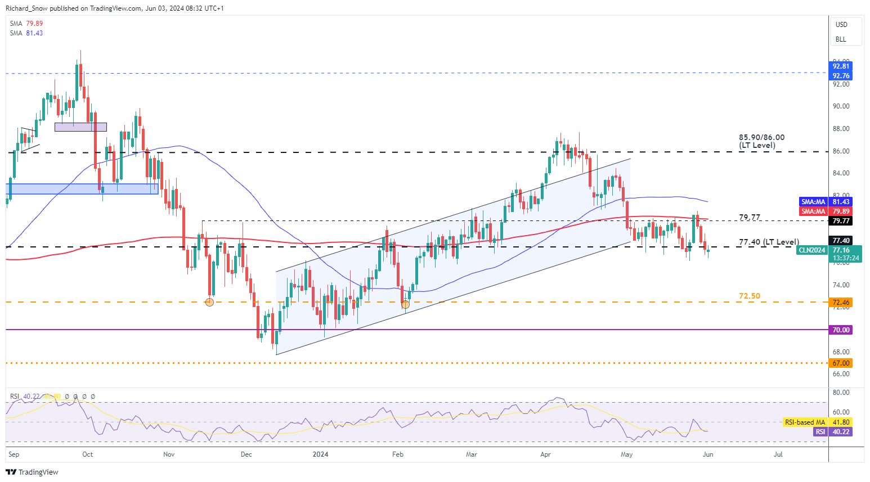Click the 60.00 value on RSI scale
870x482 pixels.
(841, 412)
